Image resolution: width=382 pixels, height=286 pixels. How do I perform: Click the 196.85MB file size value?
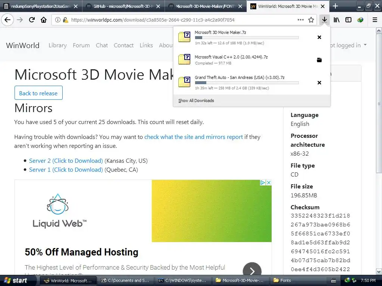tap(304, 195)
